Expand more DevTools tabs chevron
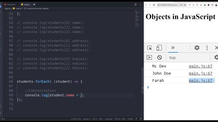Viewport: 218px width, 122px height. click(x=173, y=48)
